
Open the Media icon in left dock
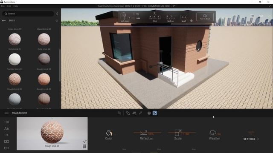click(7, 142)
